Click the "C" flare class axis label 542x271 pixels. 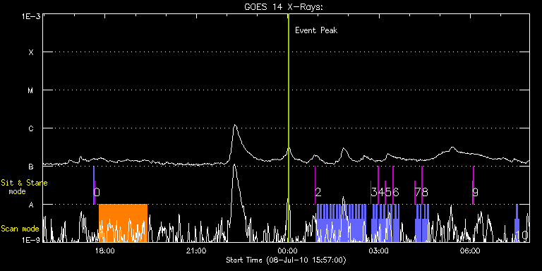31,128
